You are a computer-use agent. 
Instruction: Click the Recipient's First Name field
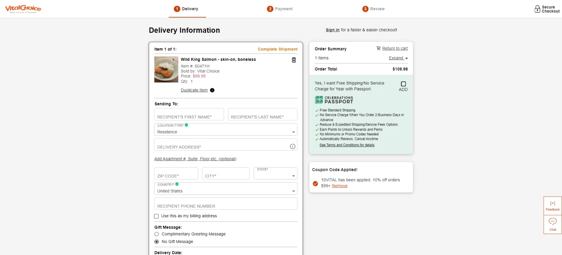click(189, 114)
